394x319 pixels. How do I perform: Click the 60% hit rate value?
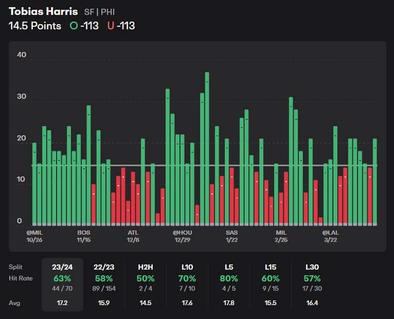pyautogui.click(x=271, y=278)
